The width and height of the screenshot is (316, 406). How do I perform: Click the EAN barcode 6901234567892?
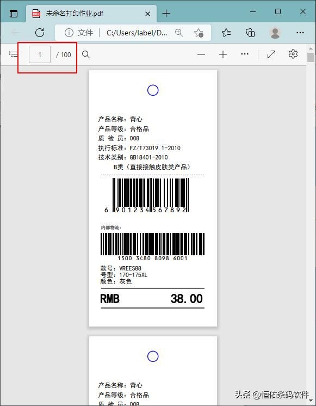coord(146,195)
